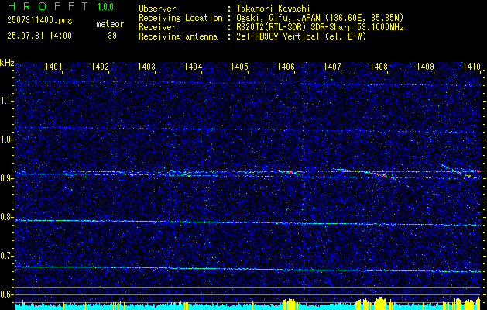Click version number 1.0.0

(x=105, y=6)
